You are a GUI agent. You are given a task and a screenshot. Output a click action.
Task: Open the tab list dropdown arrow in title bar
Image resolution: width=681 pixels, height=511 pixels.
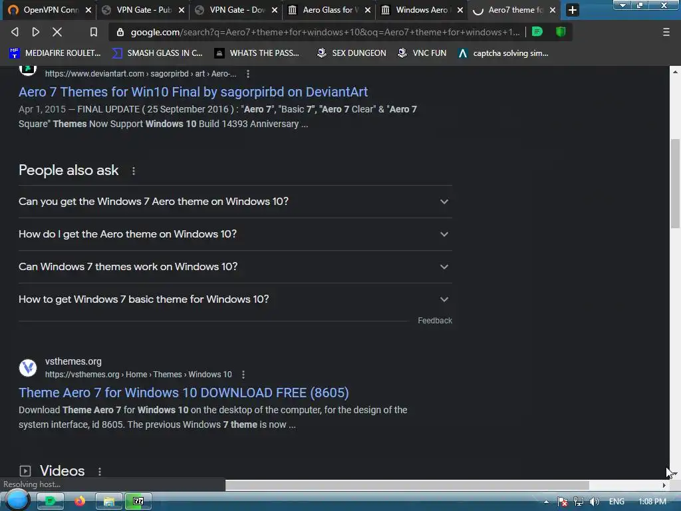pos(622,5)
